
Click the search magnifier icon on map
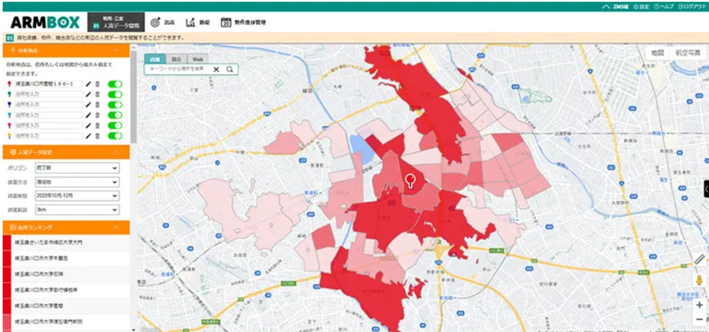pyautogui.click(x=229, y=69)
